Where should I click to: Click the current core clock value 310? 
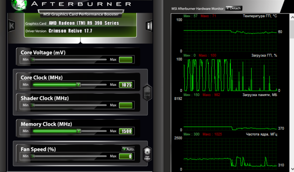point(281,165)
